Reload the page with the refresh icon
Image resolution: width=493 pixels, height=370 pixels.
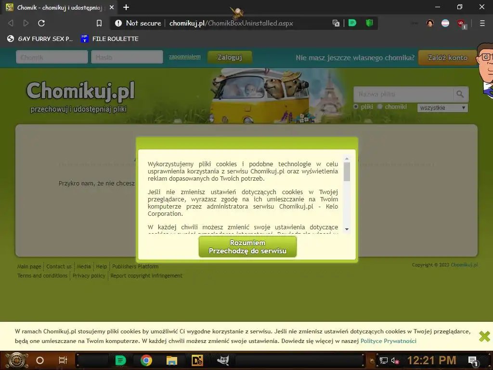pyautogui.click(x=41, y=23)
